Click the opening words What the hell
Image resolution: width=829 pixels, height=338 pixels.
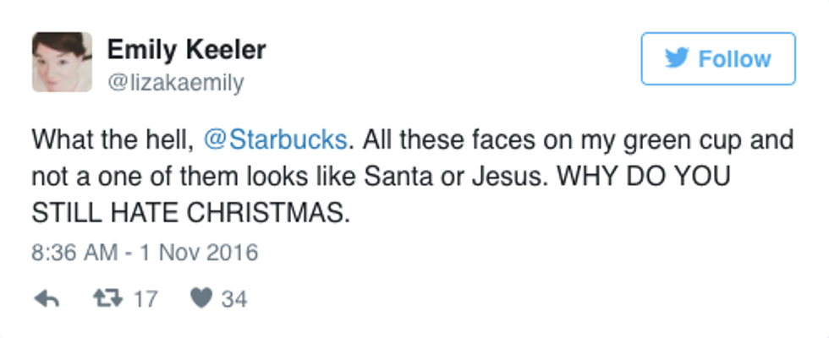108,139
